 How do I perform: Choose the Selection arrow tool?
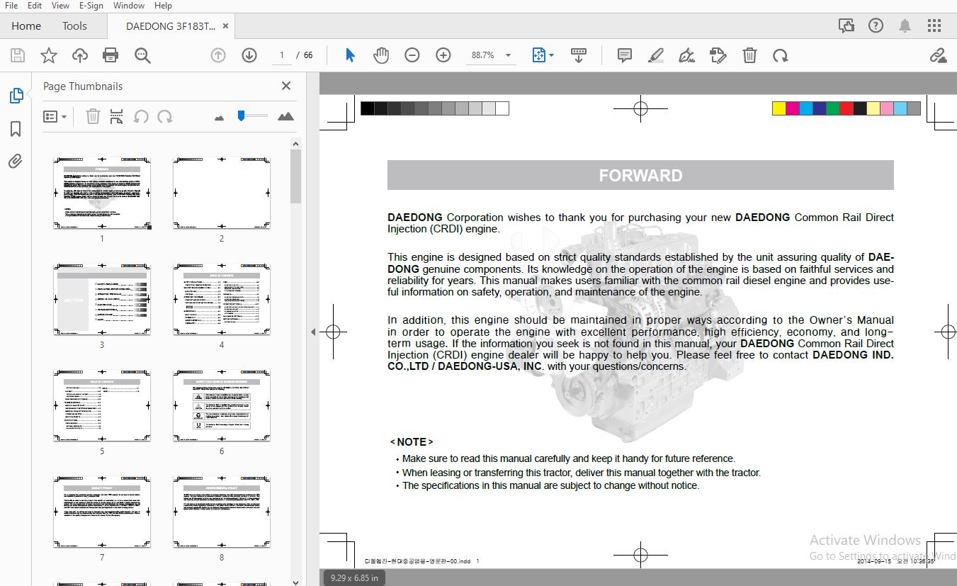click(x=350, y=55)
